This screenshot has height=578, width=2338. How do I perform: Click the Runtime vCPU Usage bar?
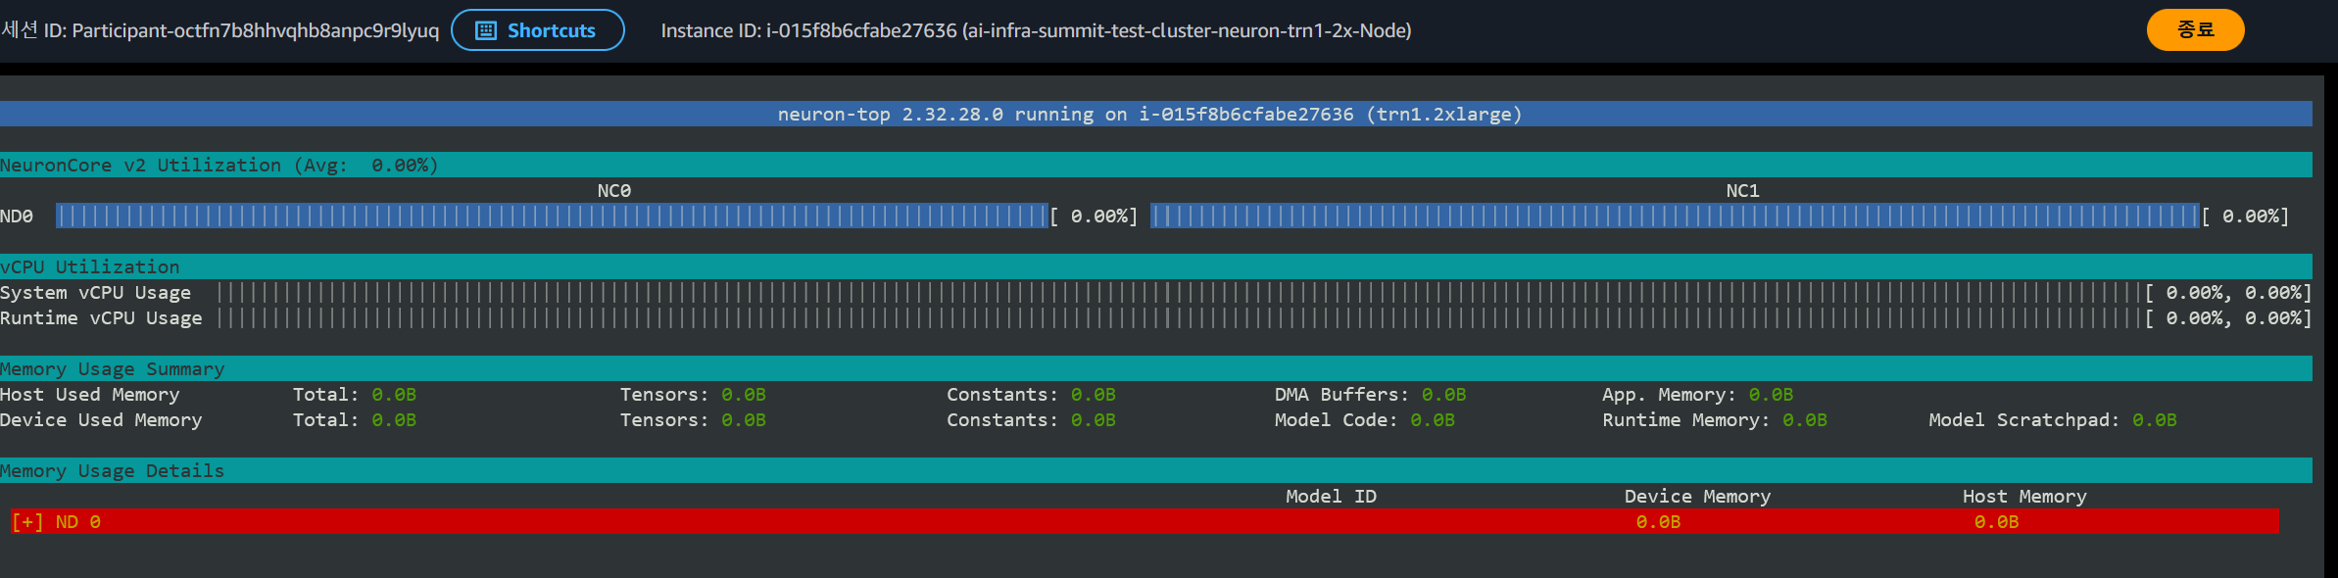(1180, 318)
